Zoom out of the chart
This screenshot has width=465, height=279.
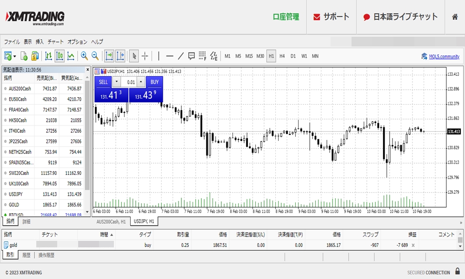click(x=95, y=56)
